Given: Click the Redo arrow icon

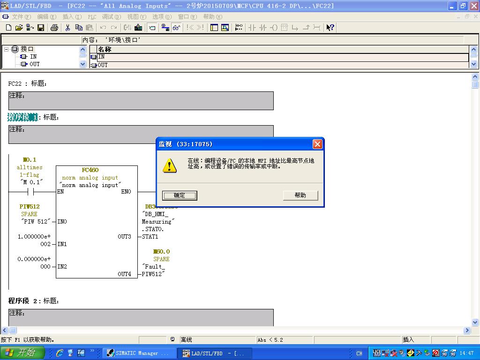Looking at the screenshot, I should coord(114,28).
